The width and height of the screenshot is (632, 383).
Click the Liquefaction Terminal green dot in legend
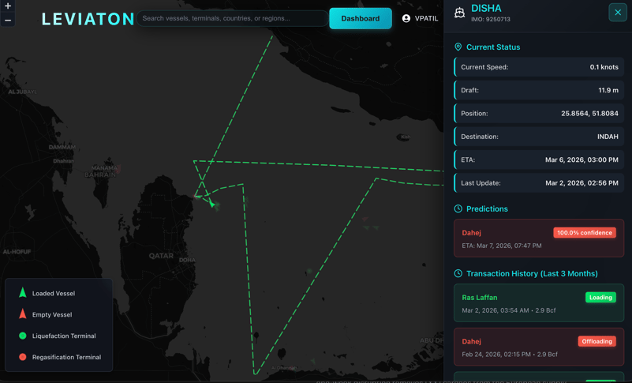coord(23,336)
